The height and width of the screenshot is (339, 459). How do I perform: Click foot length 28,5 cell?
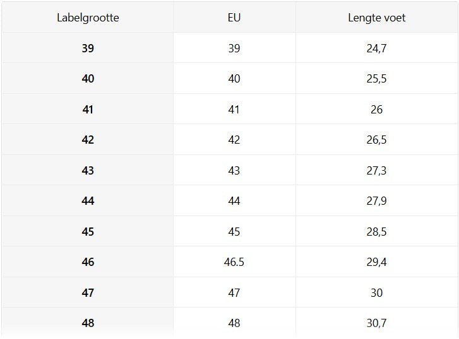click(x=376, y=232)
